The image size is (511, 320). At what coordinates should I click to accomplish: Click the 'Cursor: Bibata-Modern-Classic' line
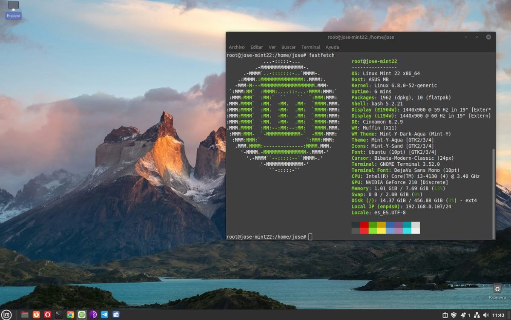coord(403,158)
